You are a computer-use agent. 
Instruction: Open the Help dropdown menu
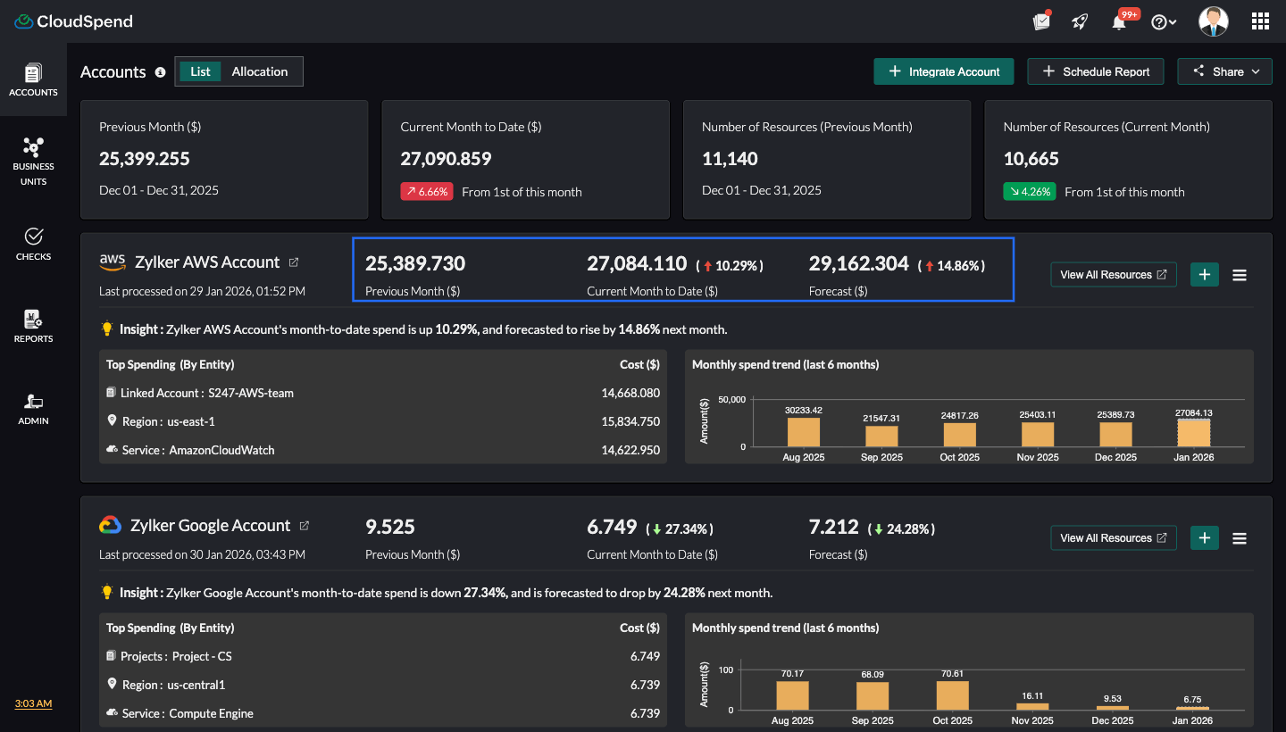coord(1164,20)
